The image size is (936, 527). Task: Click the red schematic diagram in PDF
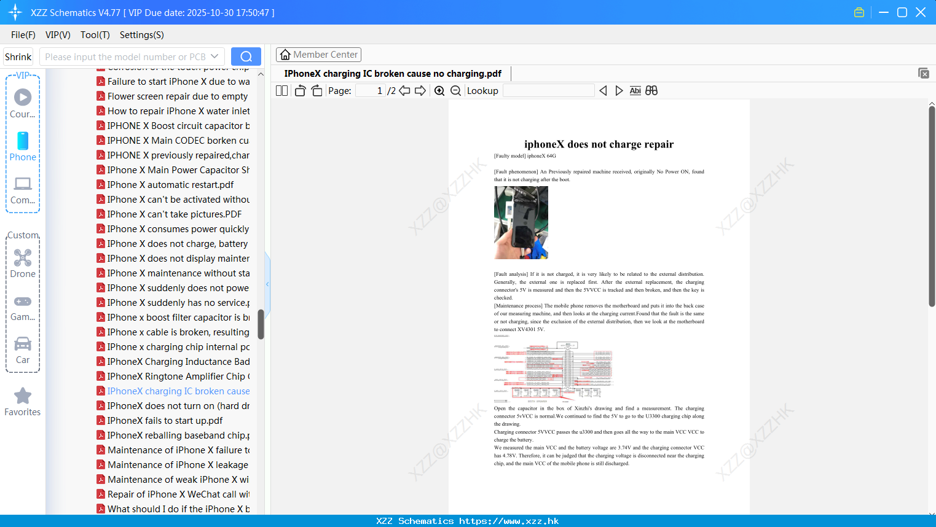coord(553,370)
